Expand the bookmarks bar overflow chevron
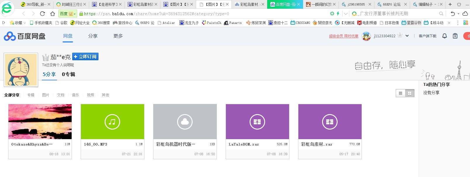The width and height of the screenshot is (470, 177). click(x=449, y=23)
